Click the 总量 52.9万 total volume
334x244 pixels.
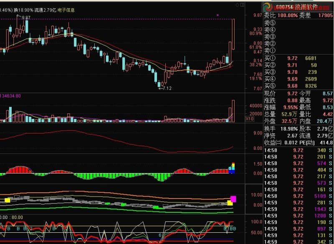tap(289, 114)
